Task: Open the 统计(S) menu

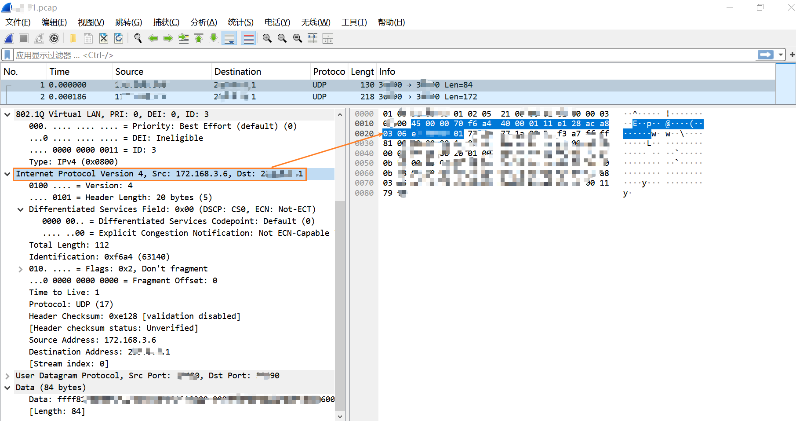Action: (241, 22)
